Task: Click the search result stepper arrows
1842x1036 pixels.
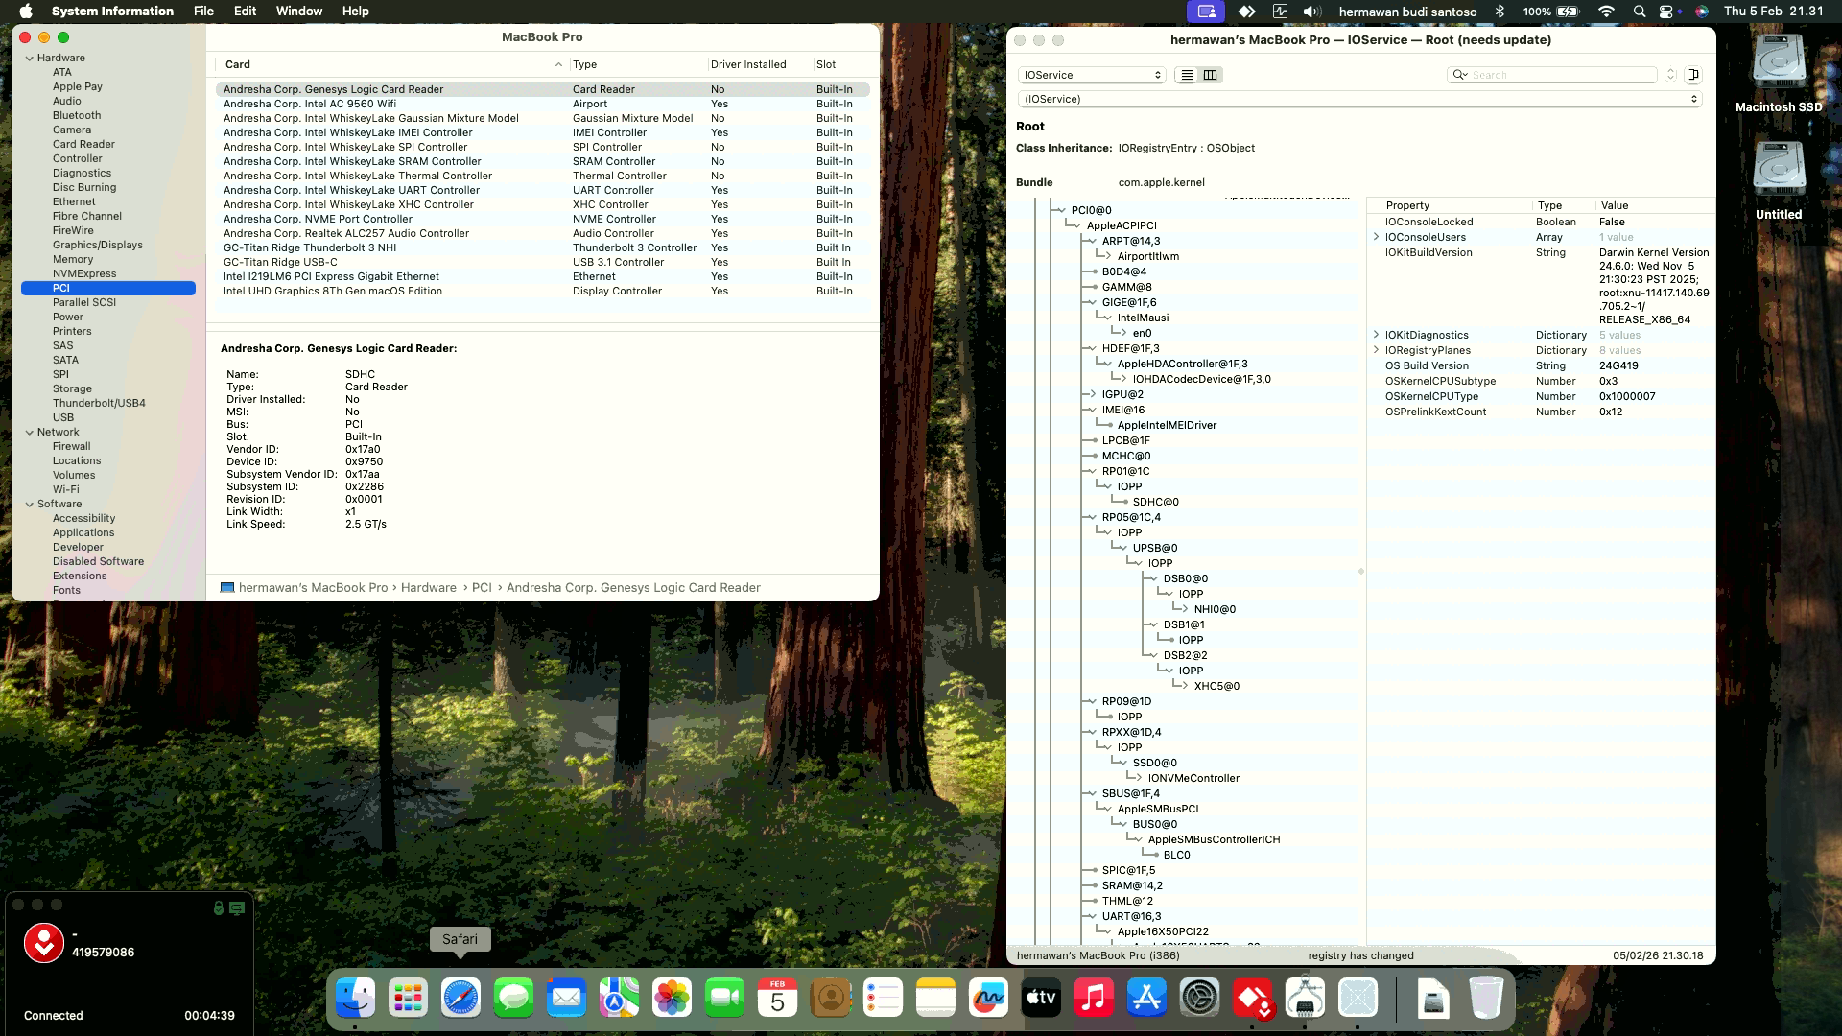Action: coord(1670,75)
